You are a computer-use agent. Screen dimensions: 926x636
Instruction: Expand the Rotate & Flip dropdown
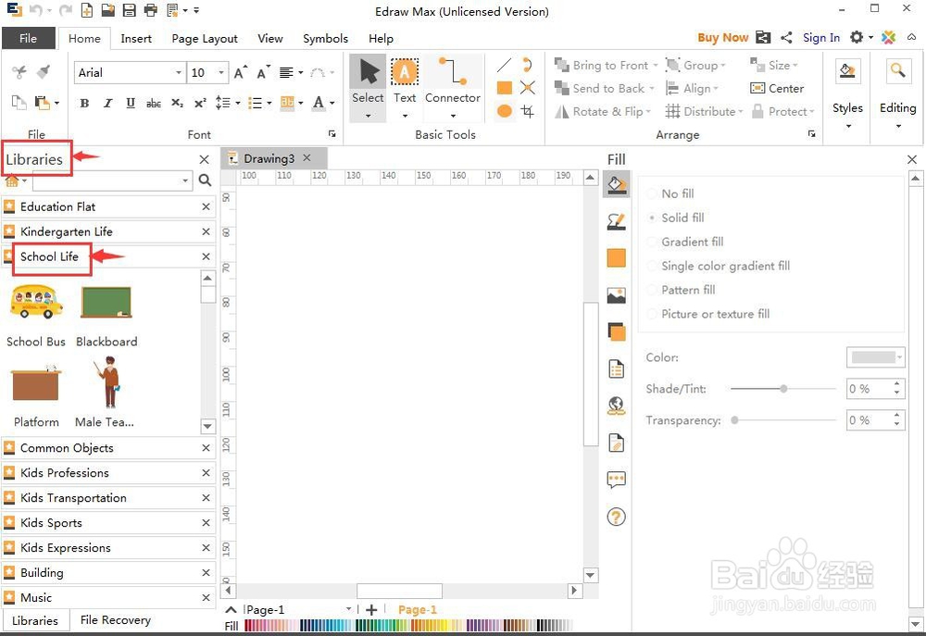tap(648, 112)
